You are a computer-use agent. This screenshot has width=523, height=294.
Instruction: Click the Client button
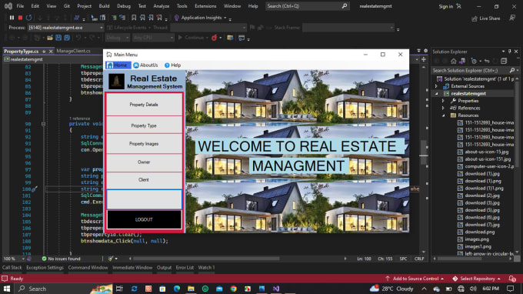click(144, 180)
